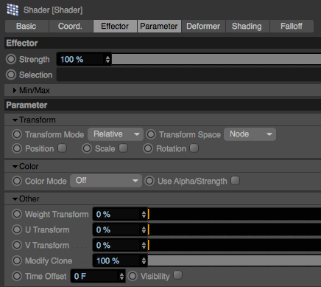321x287 pixels.
Task: Click the Modify Clone stepper arrows
Action: click(144, 260)
